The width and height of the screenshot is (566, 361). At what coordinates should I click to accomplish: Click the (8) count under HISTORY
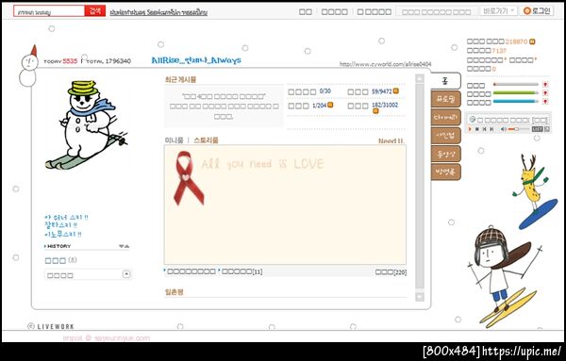[x=73, y=260]
